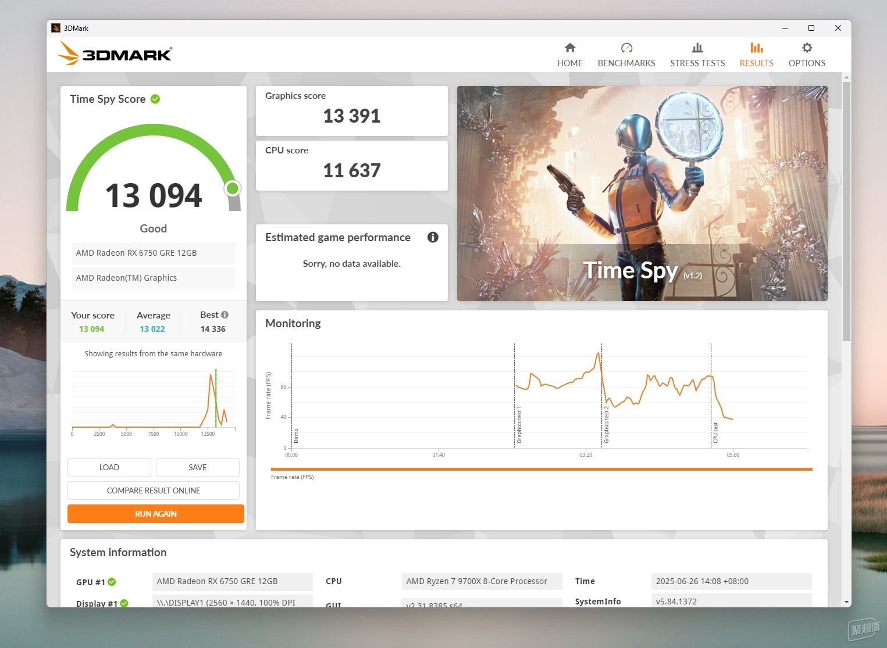
Task: Switch to STRESS TESTS tab label
Action: (x=697, y=63)
